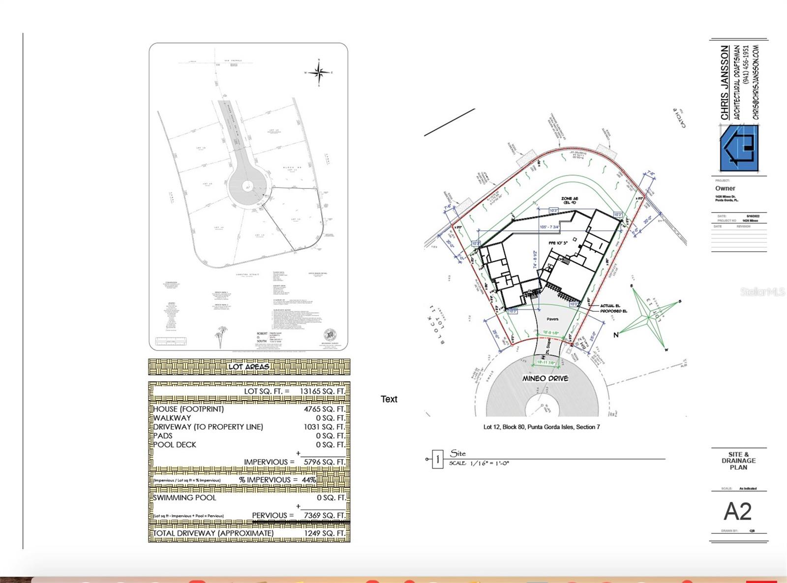Click the surveyor's round seal stamp
Viewport: 787px width, 583px height.
click(x=330, y=335)
